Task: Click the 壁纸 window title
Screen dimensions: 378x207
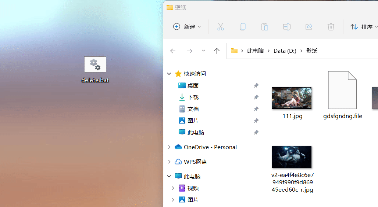Action: point(181,8)
